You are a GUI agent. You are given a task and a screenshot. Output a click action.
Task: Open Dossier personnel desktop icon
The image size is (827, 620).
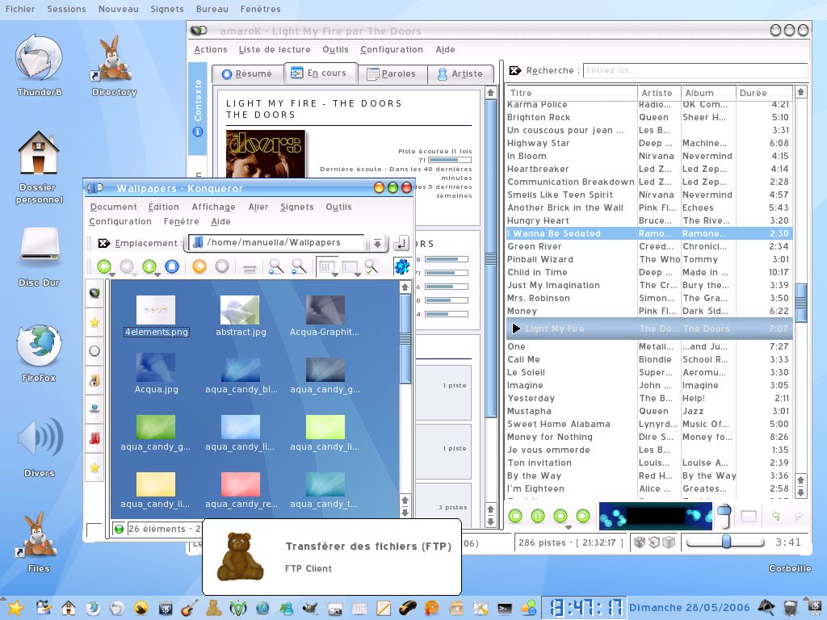pyautogui.click(x=39, y=153)
